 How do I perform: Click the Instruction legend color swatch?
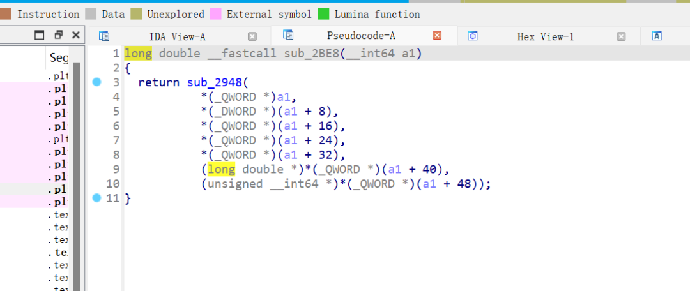click(x=6, y=14)
